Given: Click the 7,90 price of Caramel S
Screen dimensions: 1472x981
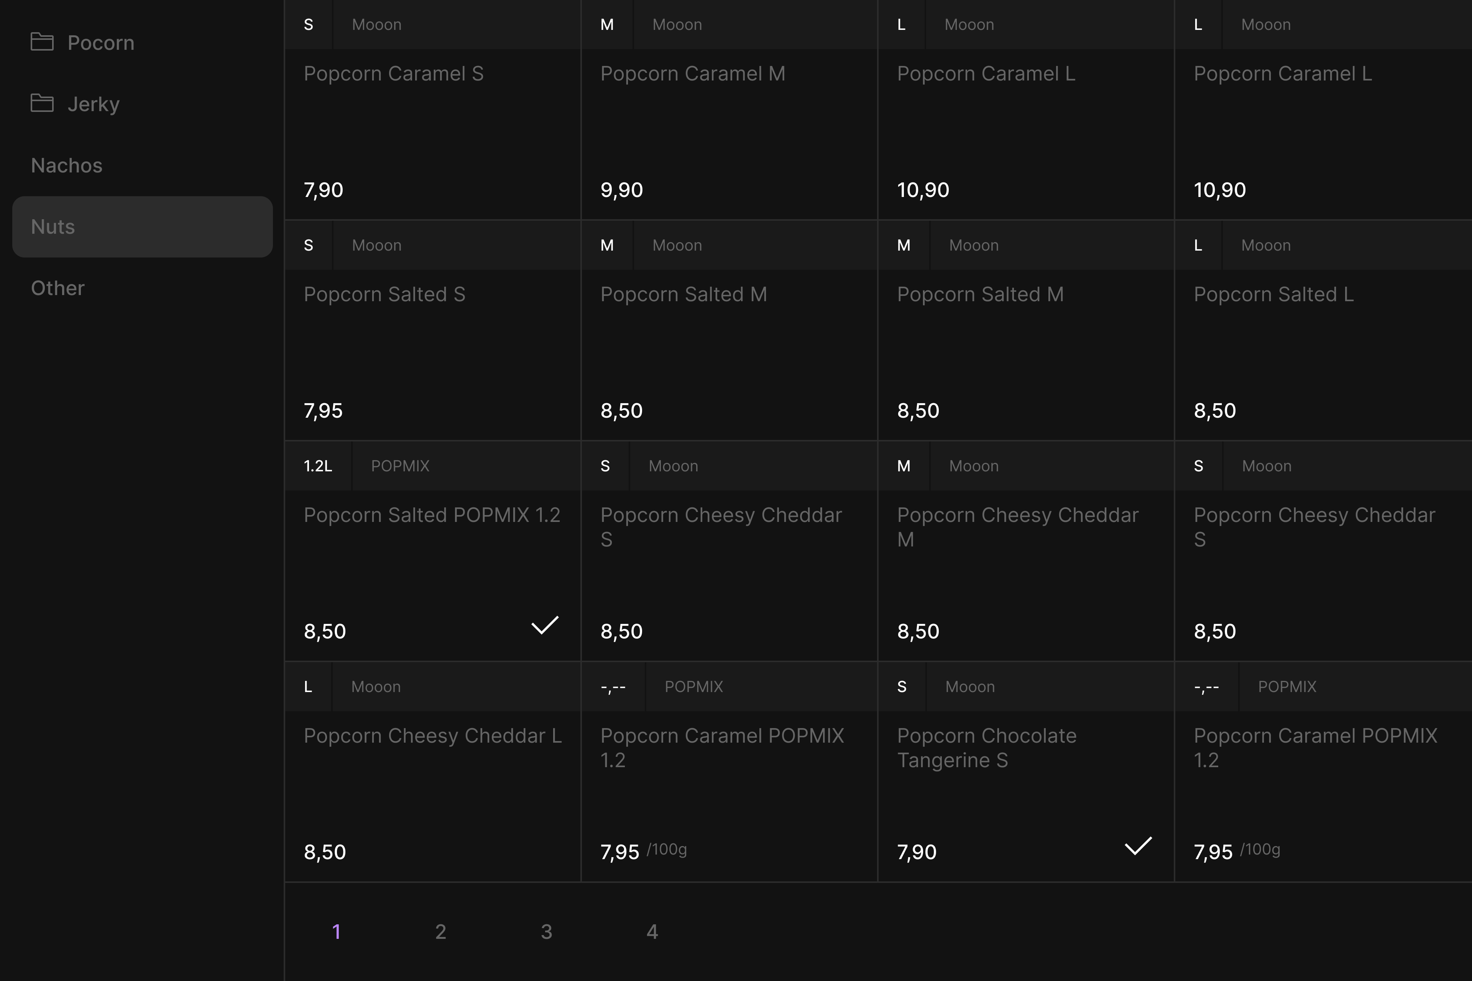Looking at the screenshot, I should click(324, 190).
